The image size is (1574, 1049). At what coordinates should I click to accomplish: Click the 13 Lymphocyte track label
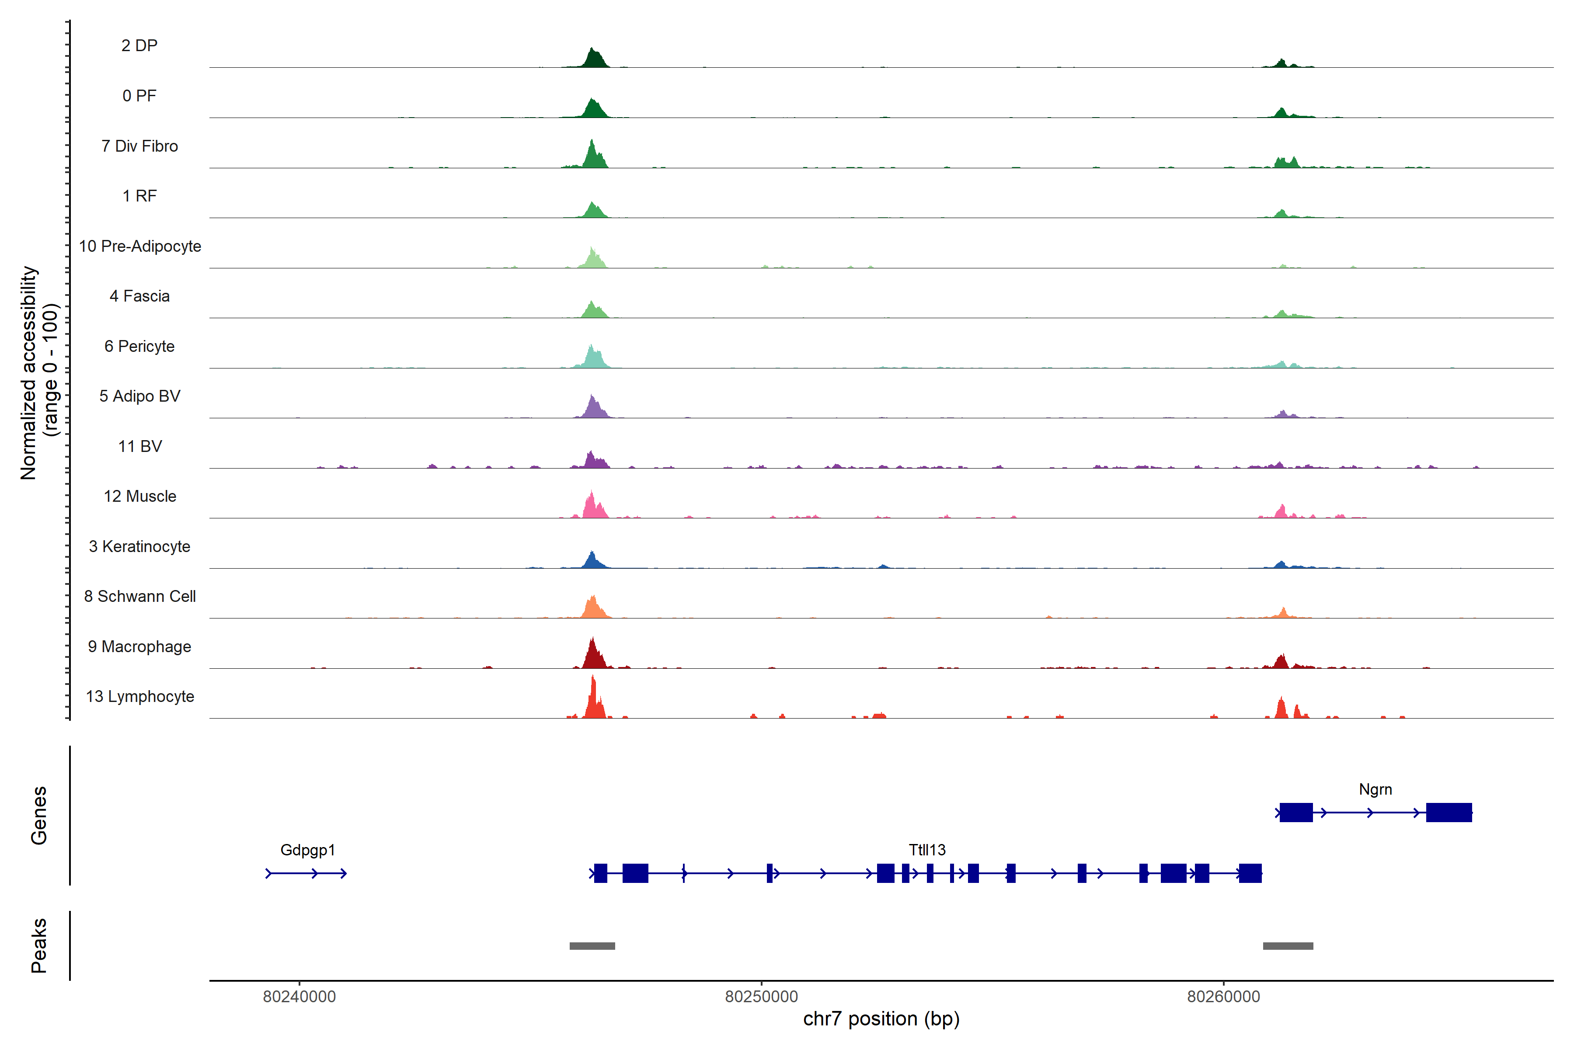(x=140, y=696)
